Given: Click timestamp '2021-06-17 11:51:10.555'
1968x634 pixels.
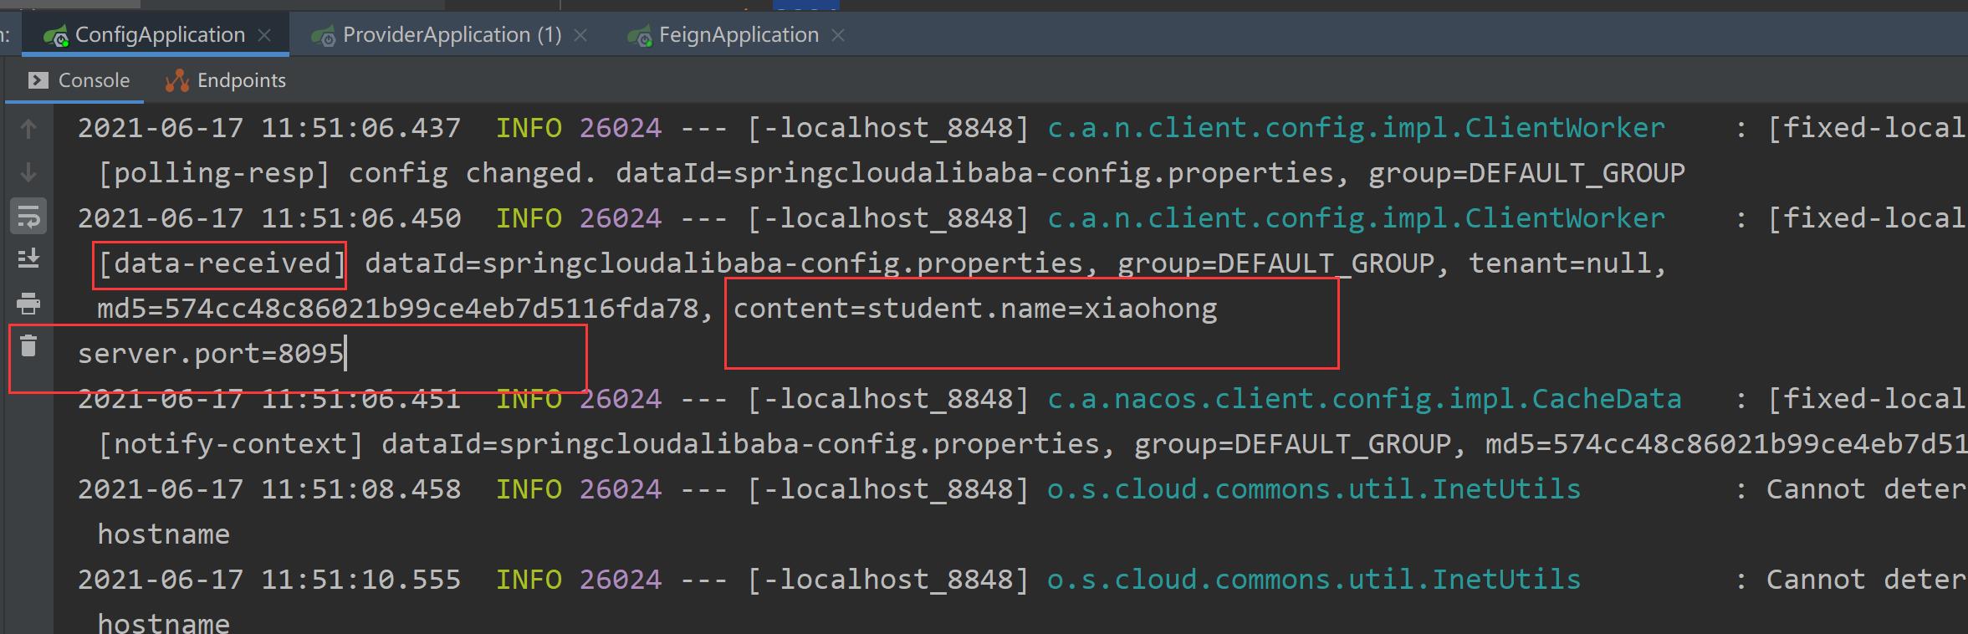Looking at the screenshot, I should (x=269, y=580).
